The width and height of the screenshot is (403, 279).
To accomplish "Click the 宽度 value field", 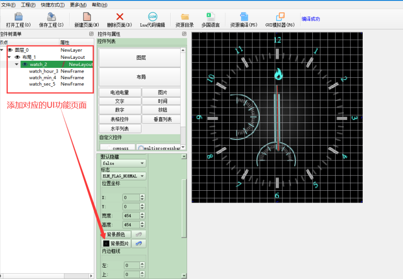I will 131,215.
